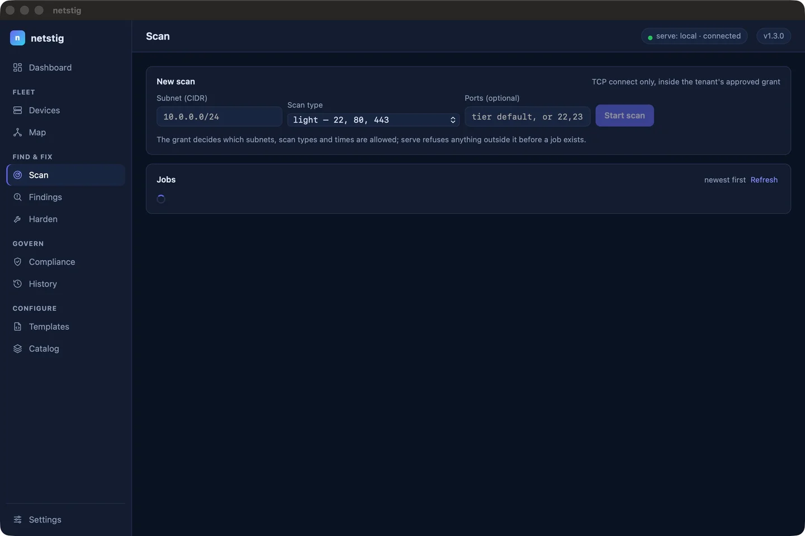Open the Catalog page
Image resolution: width=805 pixels, height=536 pixels.
66,349
